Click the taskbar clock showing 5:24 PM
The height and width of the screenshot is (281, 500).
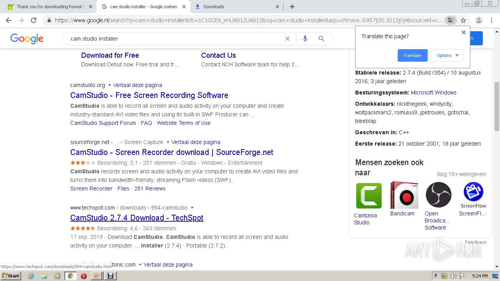480,276
